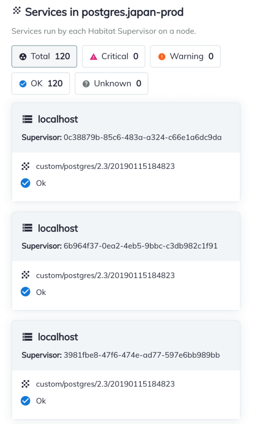Filter by OK 120 services
The height and width of the screenshot is (424, 255).
click(41, 84)
